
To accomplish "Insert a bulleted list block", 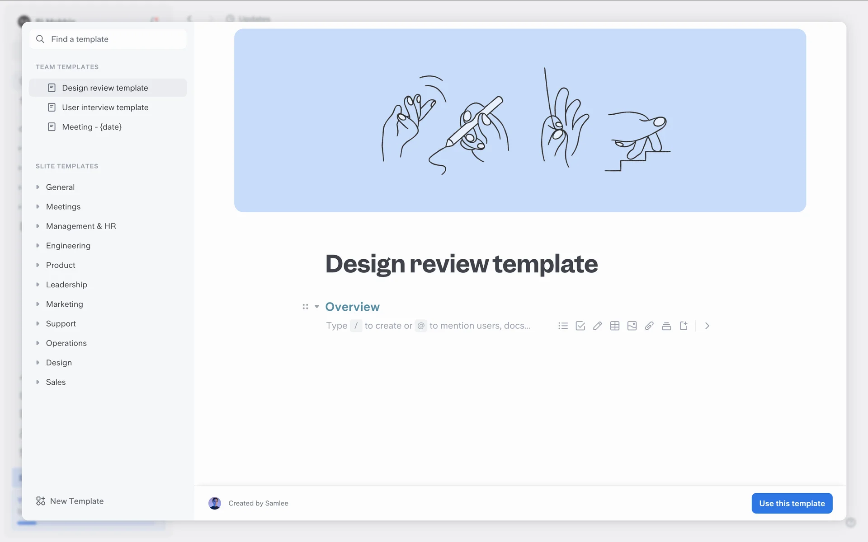I will point(563,326).
